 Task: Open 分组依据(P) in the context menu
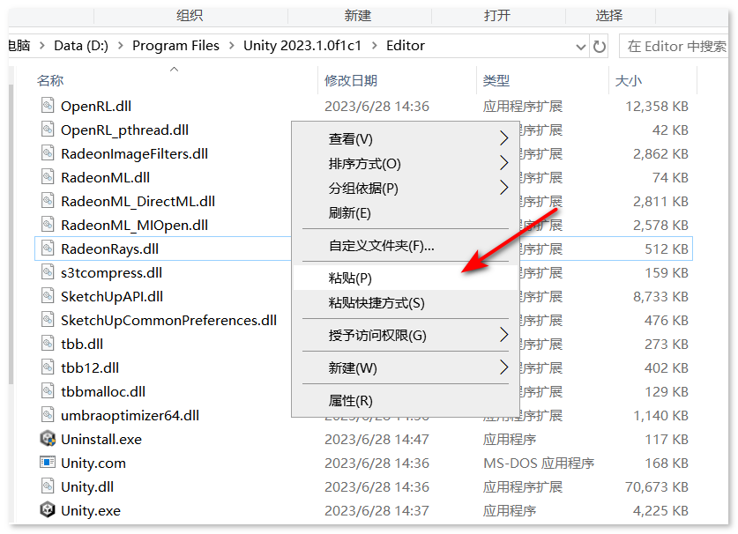405,189
